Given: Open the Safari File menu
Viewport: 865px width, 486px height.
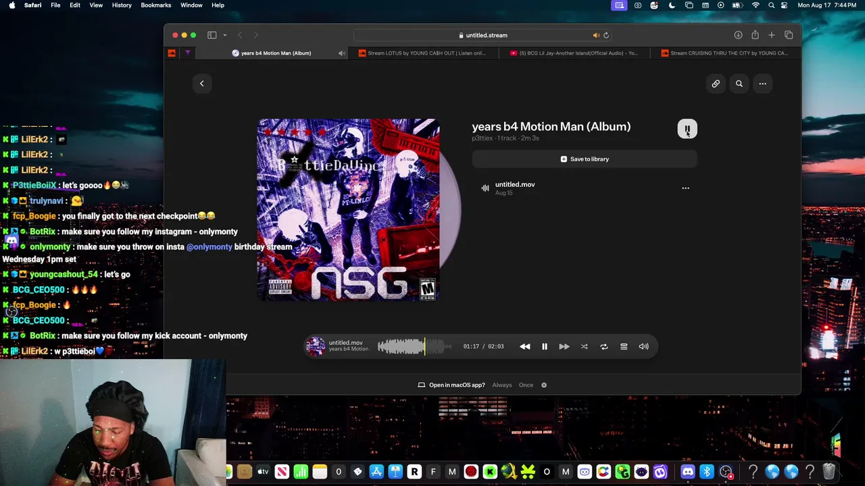Looking at the screenshot, I should pyautogui.click(x=55, y=5).
